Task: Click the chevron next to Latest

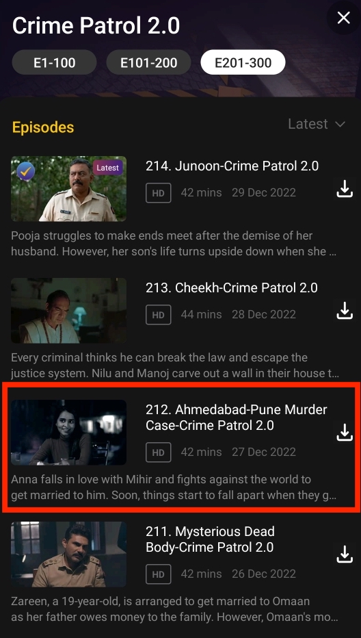Action: pyautogui.click(x=340, y=125)
